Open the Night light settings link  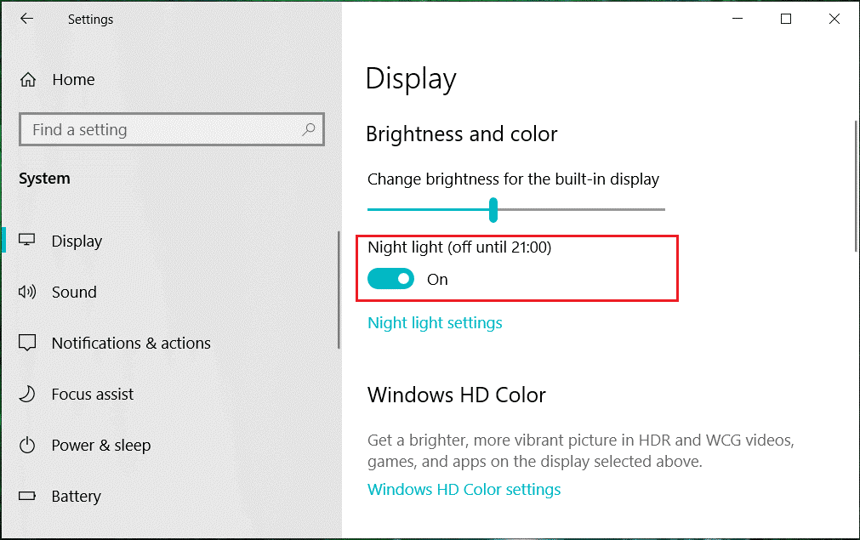tap(435, 322)
